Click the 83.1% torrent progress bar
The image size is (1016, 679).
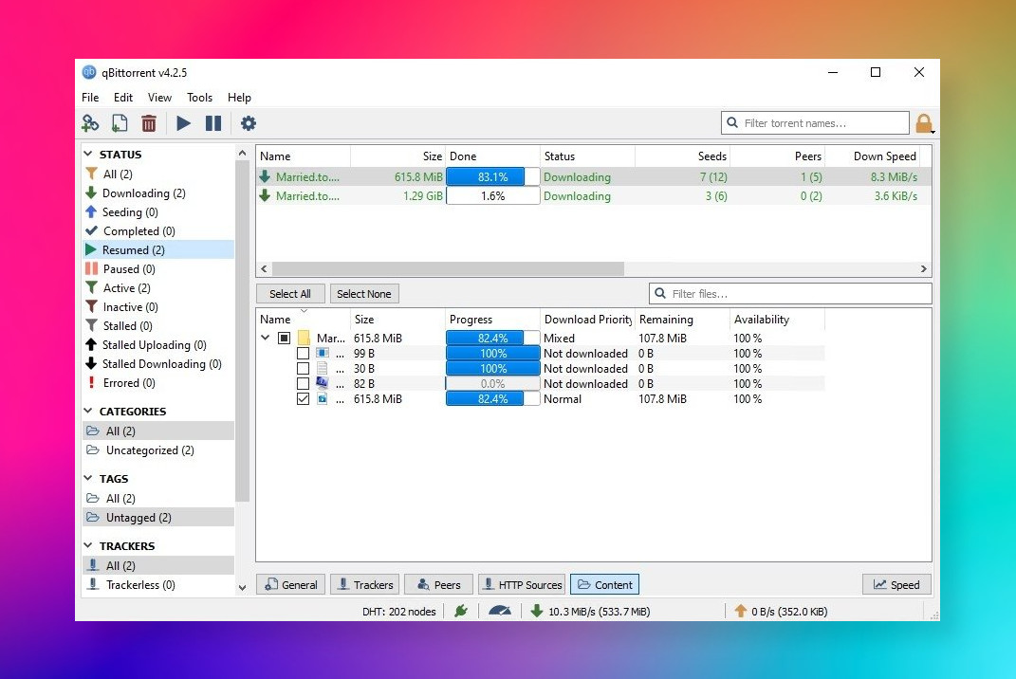(x=493, y=177)
